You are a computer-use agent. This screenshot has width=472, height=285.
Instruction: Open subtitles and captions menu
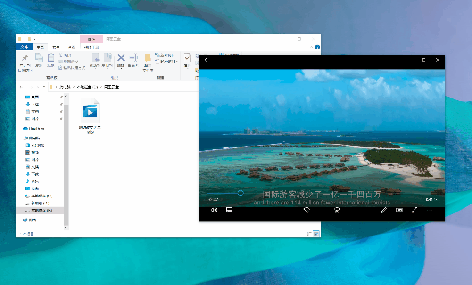coord(229,210)
